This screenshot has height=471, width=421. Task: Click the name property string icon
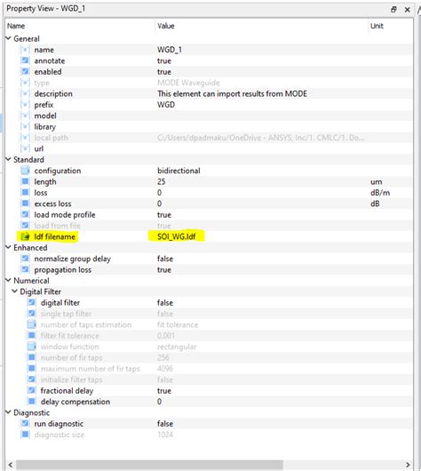pos(25,50)
